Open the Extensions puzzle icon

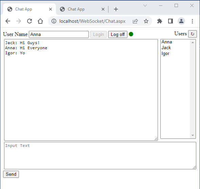[x=159, y=21]
